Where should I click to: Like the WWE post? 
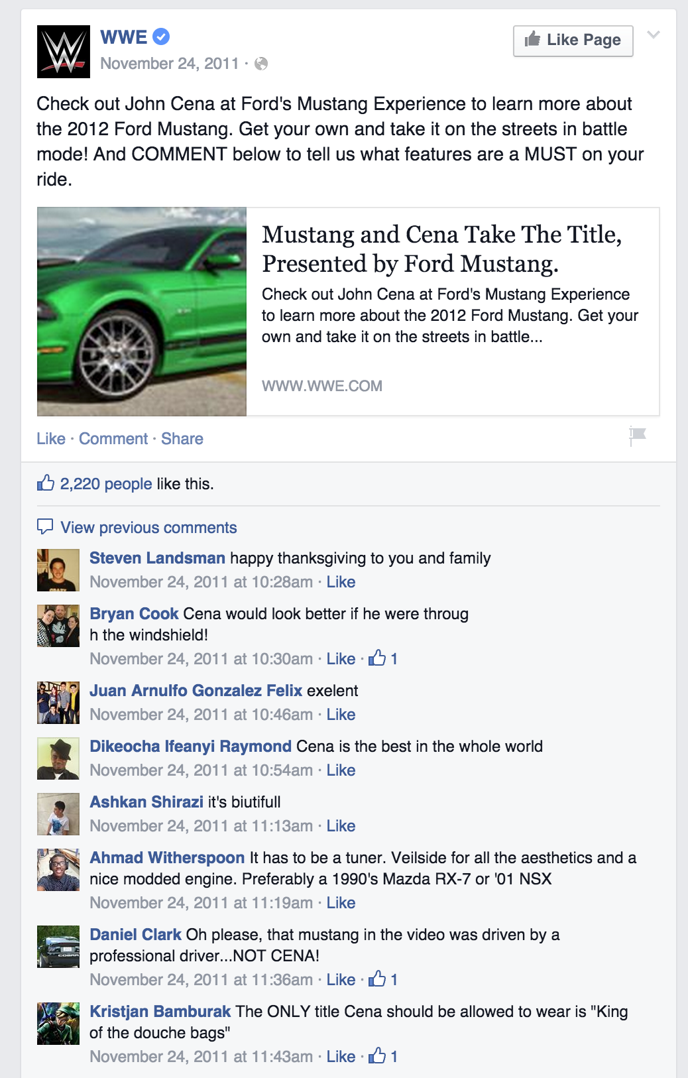point(51,439)
